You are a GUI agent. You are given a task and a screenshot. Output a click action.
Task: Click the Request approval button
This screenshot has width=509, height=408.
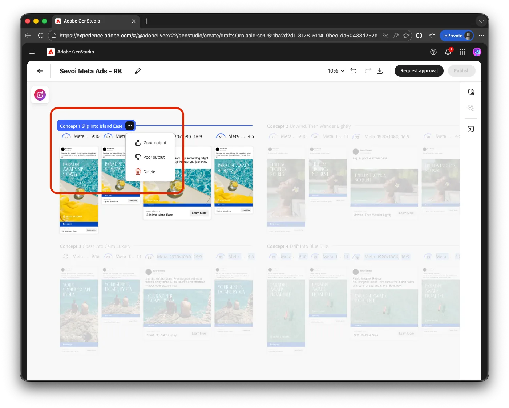click(419, 71)
